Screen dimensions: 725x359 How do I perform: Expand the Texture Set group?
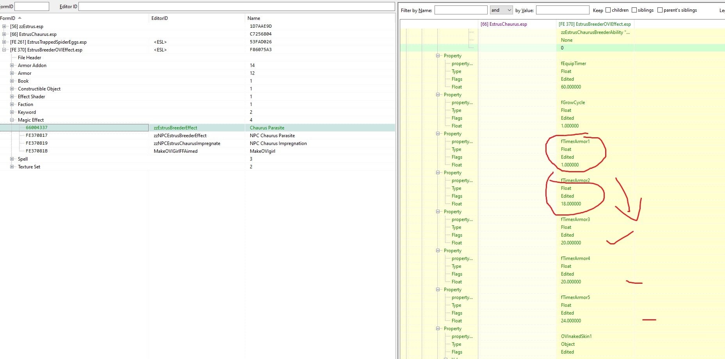[12, 167]
